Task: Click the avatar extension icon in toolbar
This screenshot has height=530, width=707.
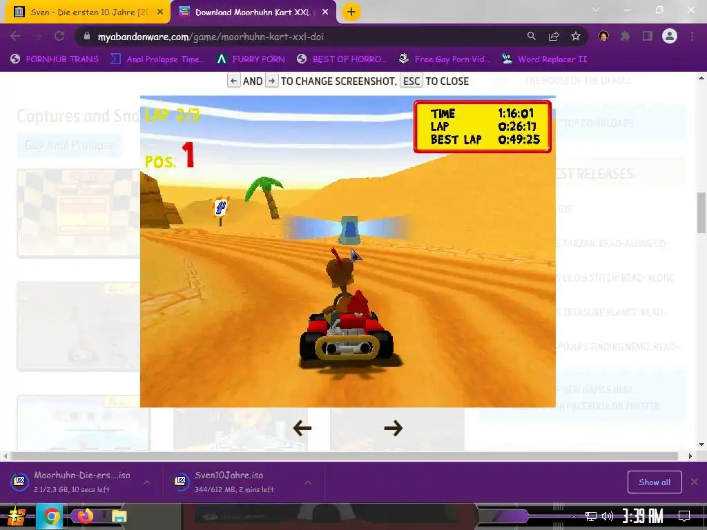Action: [603, 37]
